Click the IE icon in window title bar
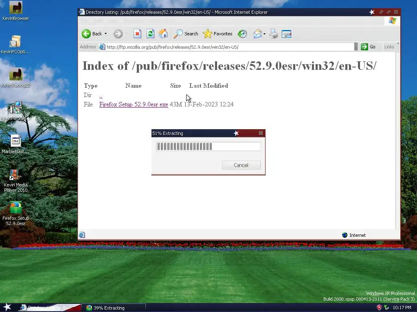The height and width of the screenshot is (312, 417). point(81,12)
